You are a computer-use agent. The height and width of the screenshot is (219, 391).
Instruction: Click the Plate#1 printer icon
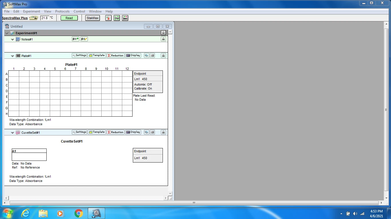(163, 56)
